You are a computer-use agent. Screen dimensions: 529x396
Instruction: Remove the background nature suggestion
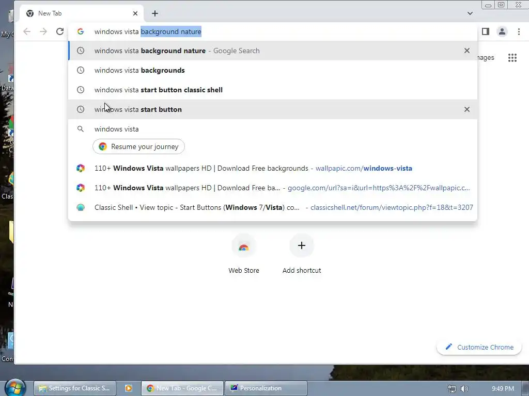[467, 51]
